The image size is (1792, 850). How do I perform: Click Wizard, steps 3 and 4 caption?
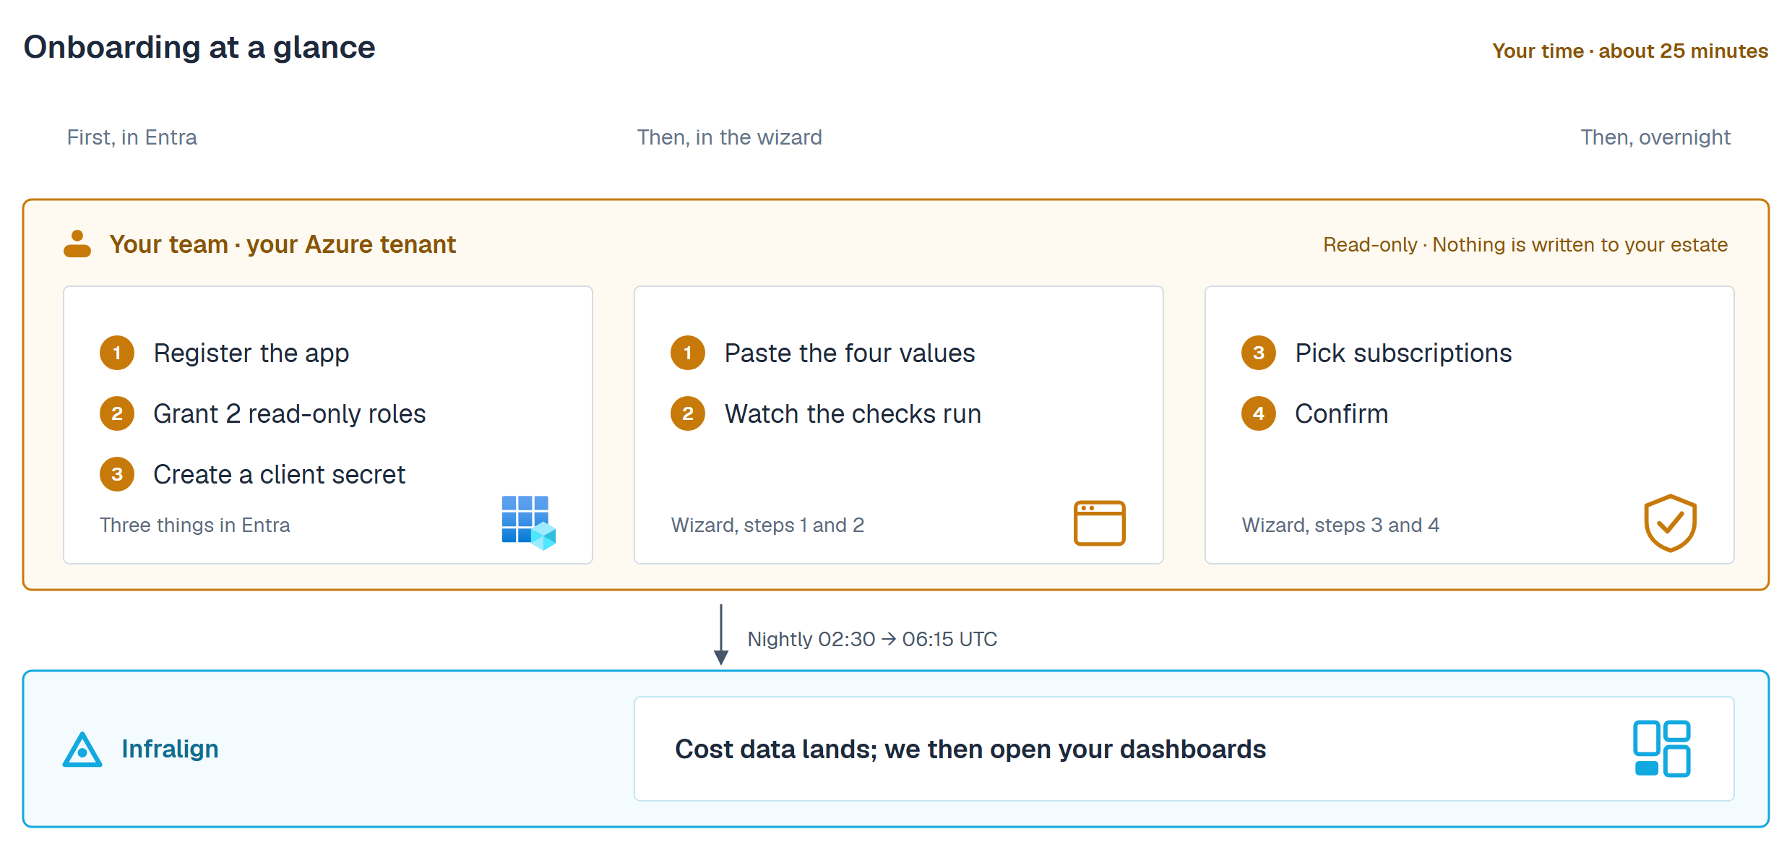(1340, 525)
